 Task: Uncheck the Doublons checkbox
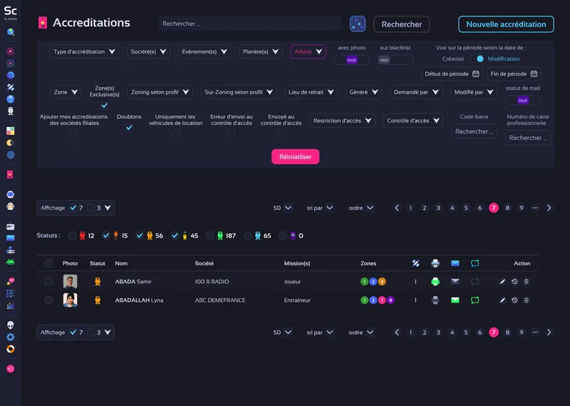[129, 128]
